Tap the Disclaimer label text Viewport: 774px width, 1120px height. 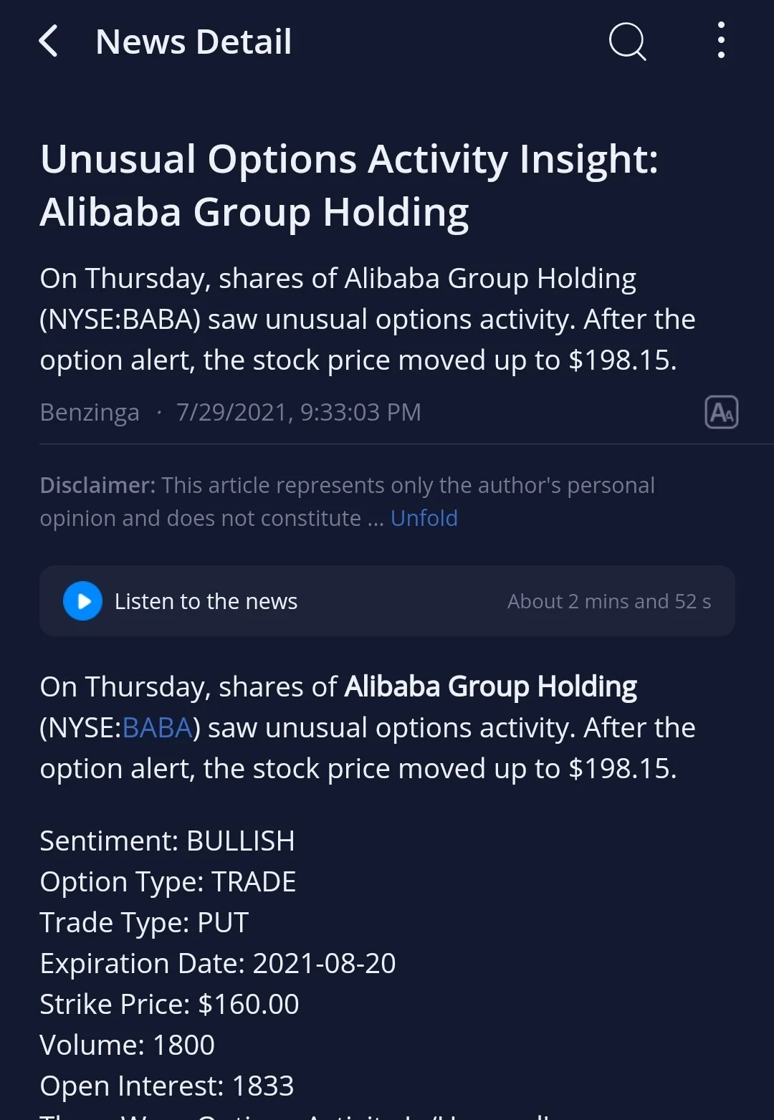point(97,485)
